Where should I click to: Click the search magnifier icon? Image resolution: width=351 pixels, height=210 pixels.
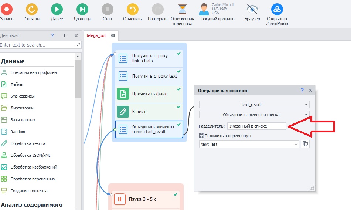[78, 45]
